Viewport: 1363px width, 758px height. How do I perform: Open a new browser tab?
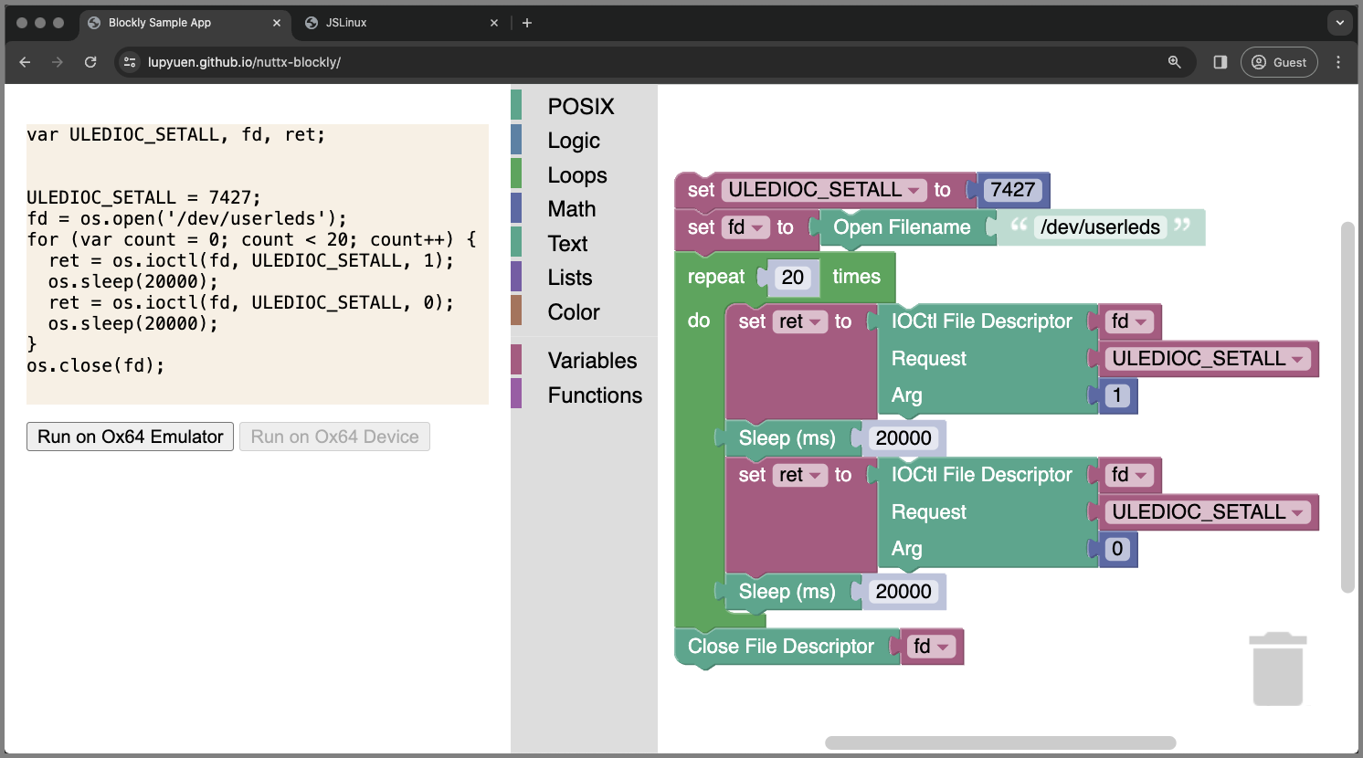click(x=527, y=23)
